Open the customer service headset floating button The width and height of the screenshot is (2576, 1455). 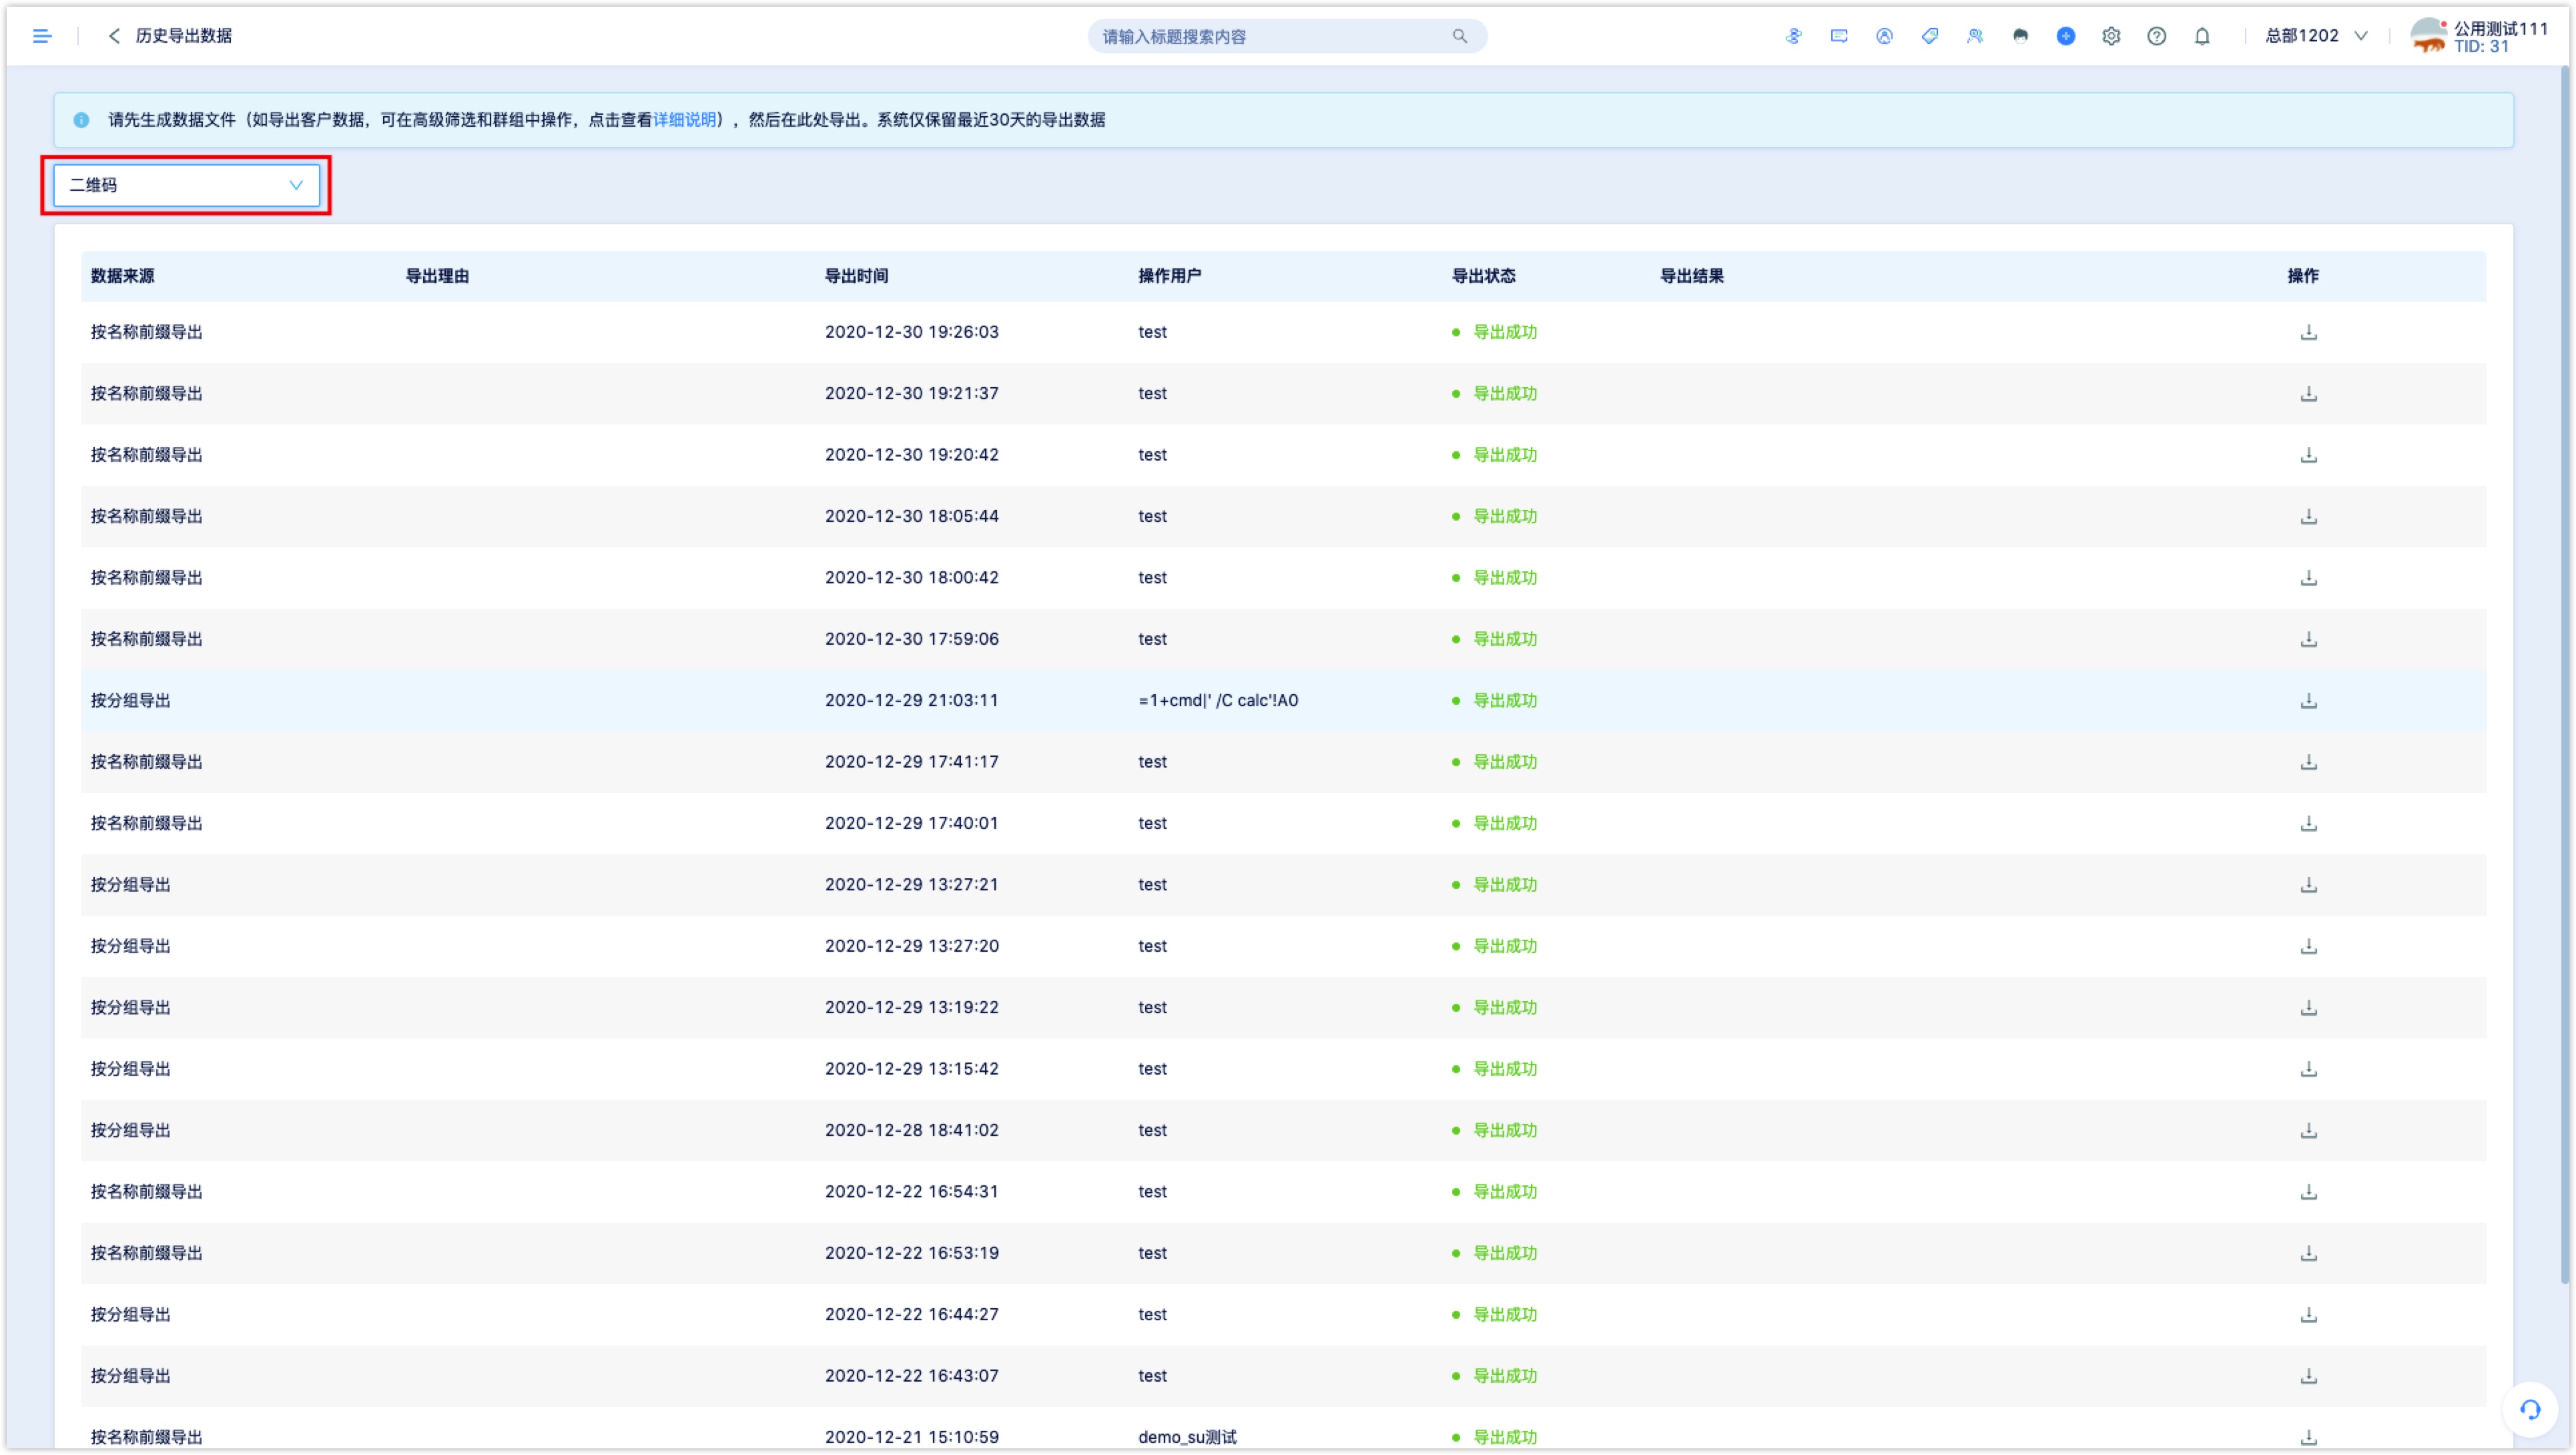(x=2529, y=1410)
